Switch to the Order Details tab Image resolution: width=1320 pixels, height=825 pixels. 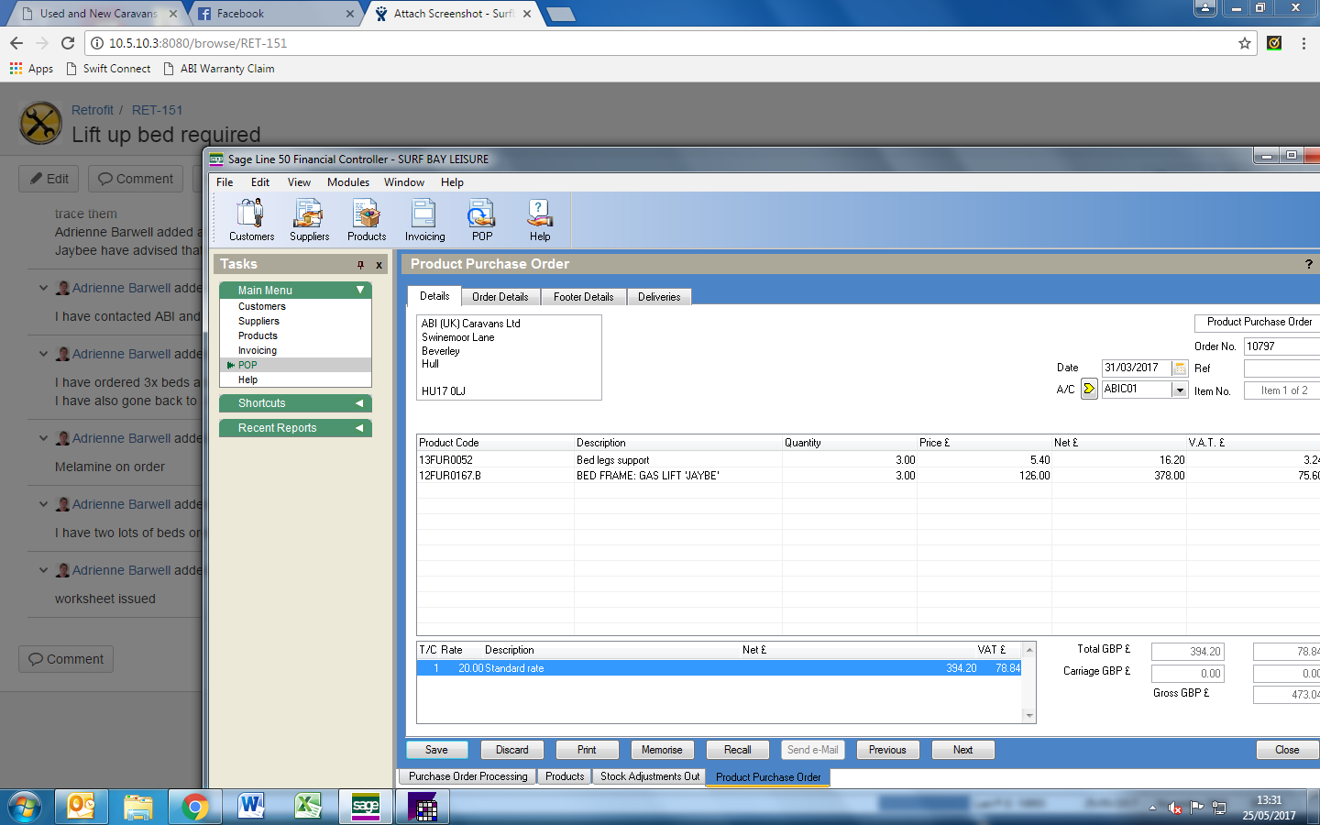(x=500, y=297)
